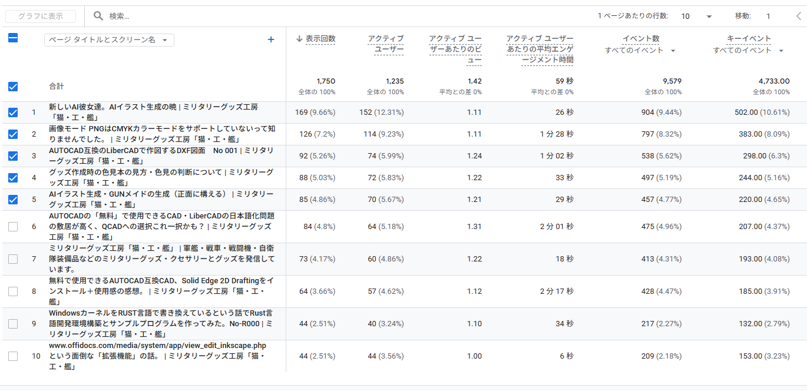Uncheck row 2 checkbox for 画像モード PNG
The width and height of the screenshot is (807, 391).
point(13,134)
